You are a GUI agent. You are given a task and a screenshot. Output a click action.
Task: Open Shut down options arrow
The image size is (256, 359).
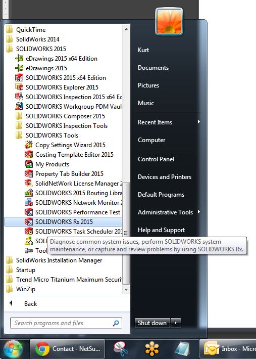(176, 323)
